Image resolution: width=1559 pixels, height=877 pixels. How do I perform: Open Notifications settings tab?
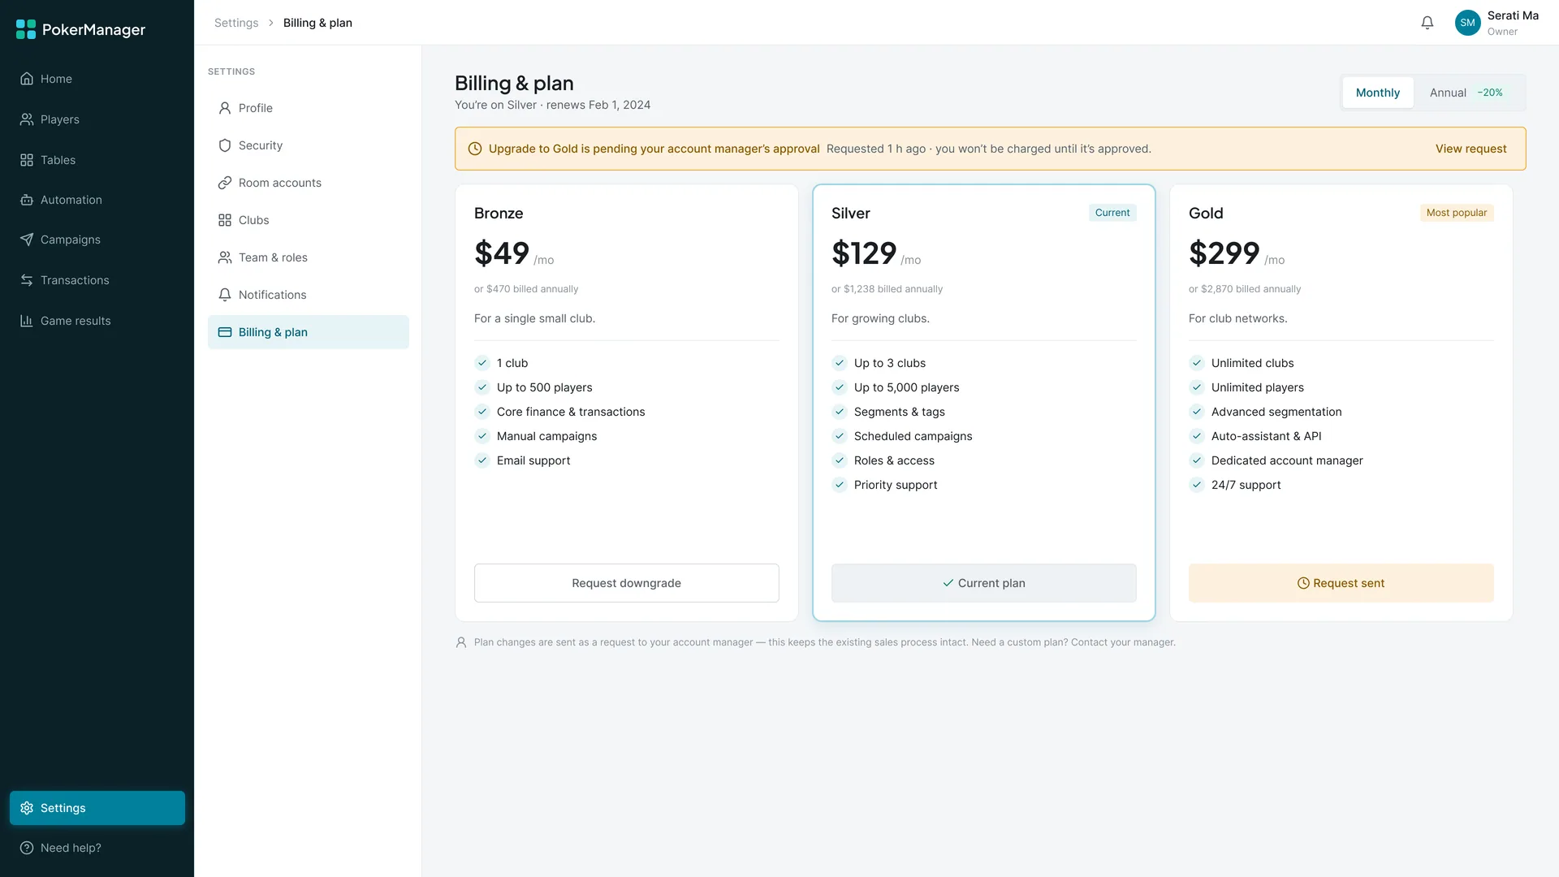[x=309, y=295]
